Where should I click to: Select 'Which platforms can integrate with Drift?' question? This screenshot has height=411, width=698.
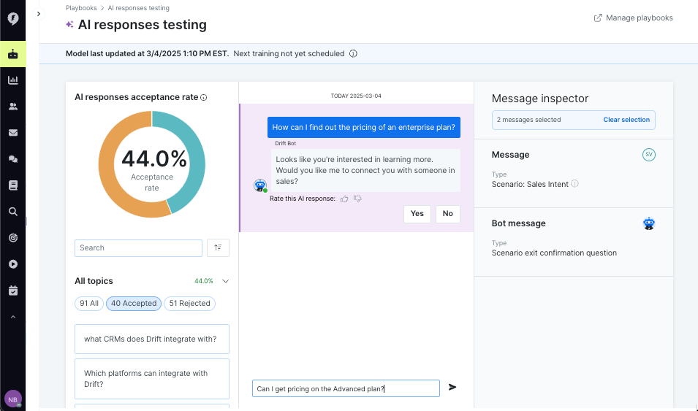(152, 379)
